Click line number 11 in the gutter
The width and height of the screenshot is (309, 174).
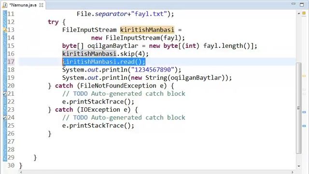[11, 14]
